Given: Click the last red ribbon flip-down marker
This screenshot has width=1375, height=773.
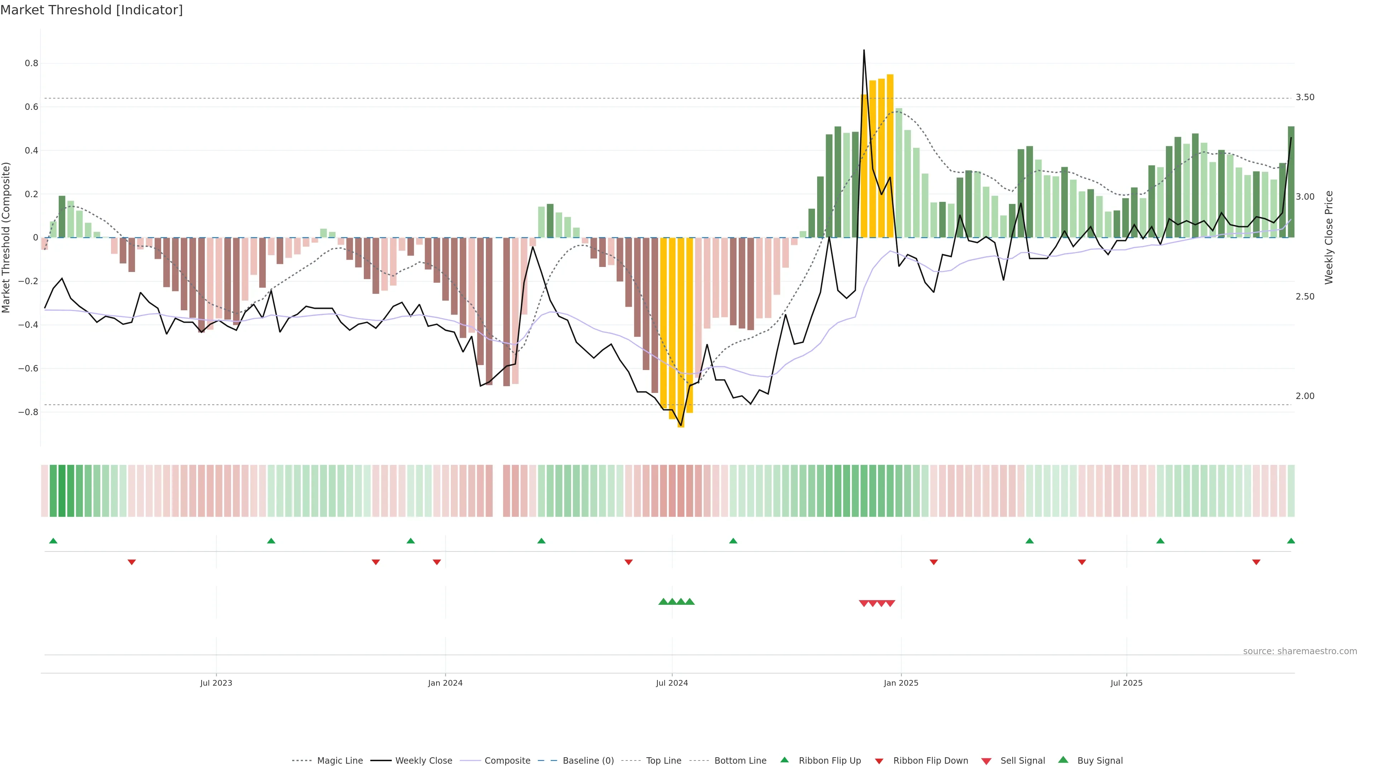Looking at the screenshot, I should point(1256,562).
